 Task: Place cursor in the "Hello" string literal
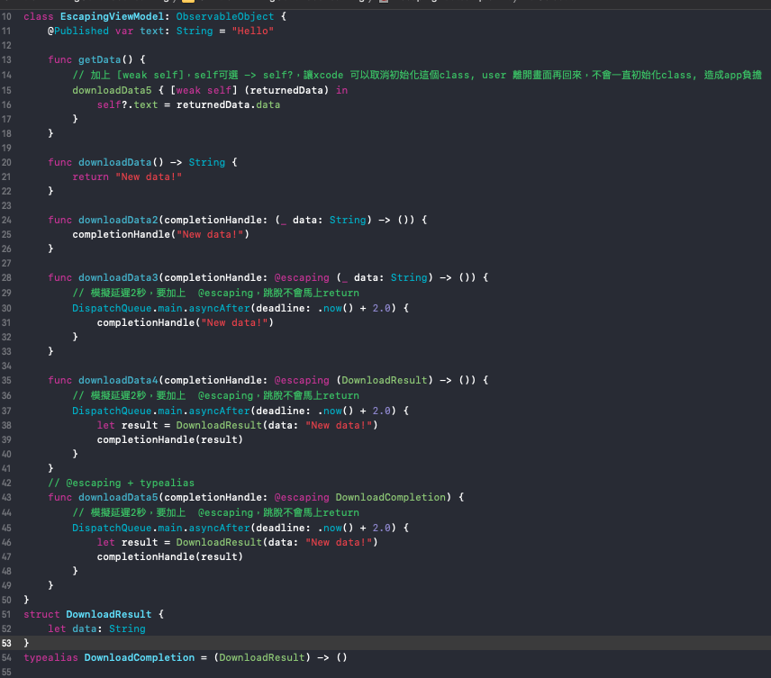[252, 31]
